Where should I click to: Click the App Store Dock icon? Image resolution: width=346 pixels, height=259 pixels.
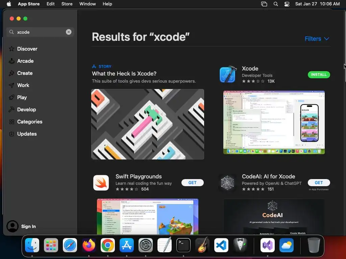(x=127, y=245)
